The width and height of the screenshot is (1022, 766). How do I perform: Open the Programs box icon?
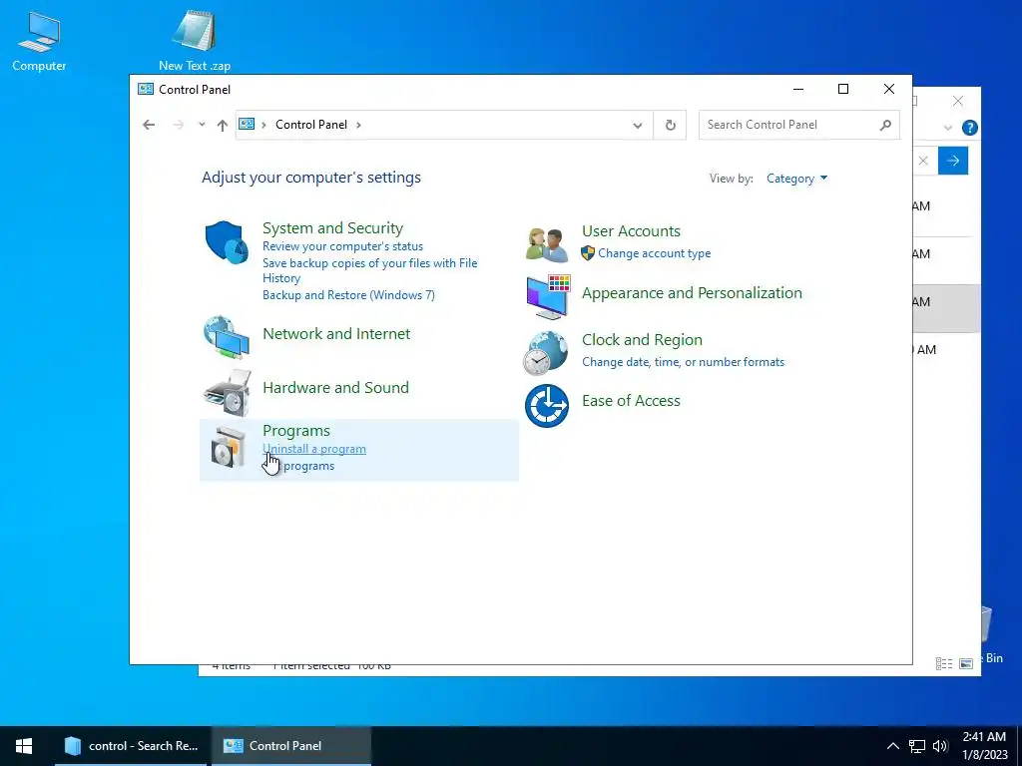point(228,448)
